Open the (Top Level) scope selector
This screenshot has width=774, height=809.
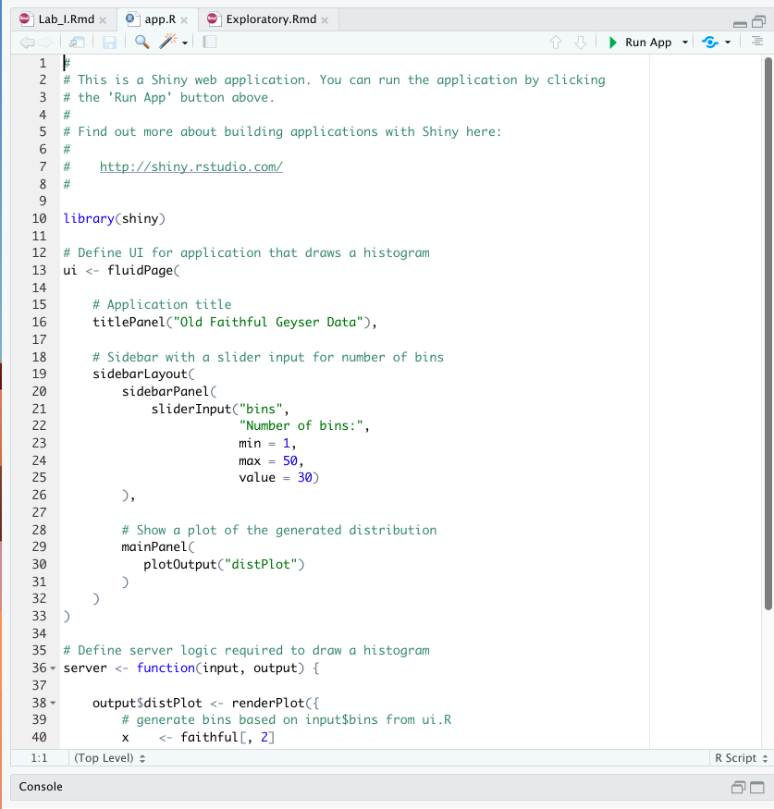(x=109, y=758)
